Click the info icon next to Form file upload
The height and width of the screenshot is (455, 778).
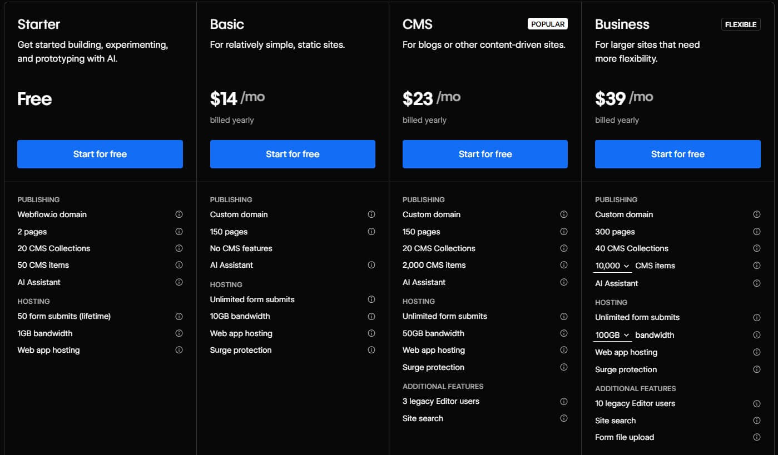pos(757,437)
